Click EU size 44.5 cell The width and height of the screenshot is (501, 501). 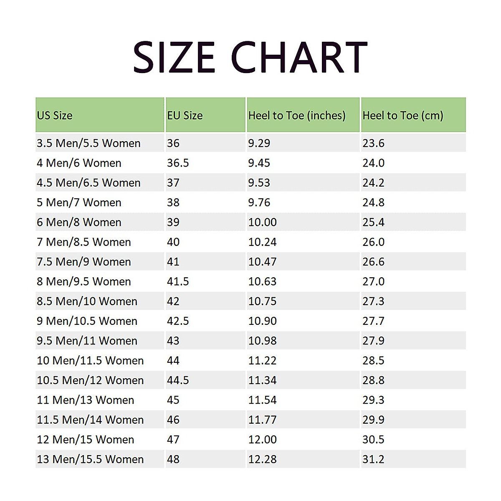tap(178, 380)
